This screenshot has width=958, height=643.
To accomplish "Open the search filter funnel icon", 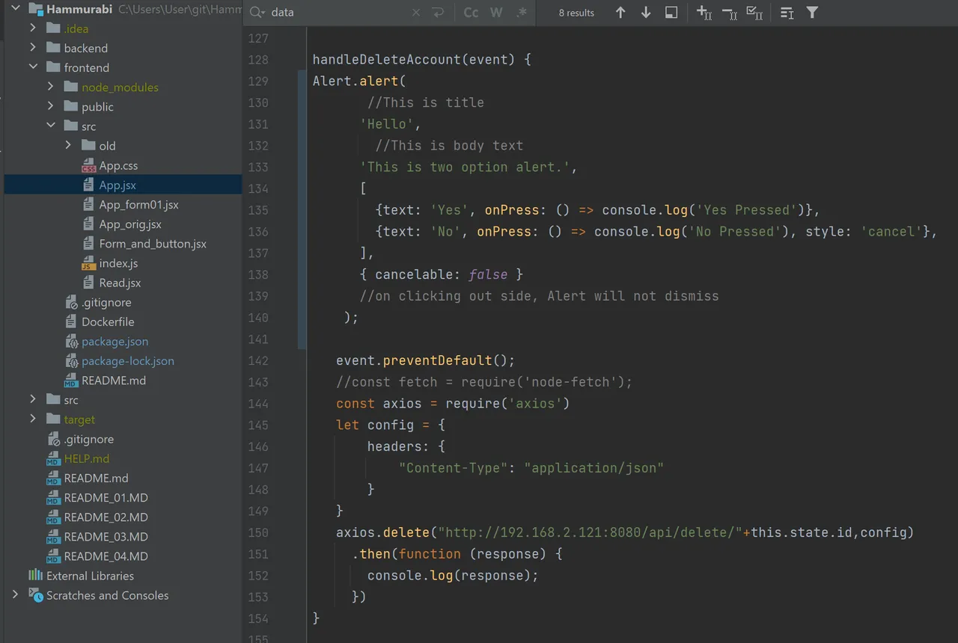I will pos(812,13).
